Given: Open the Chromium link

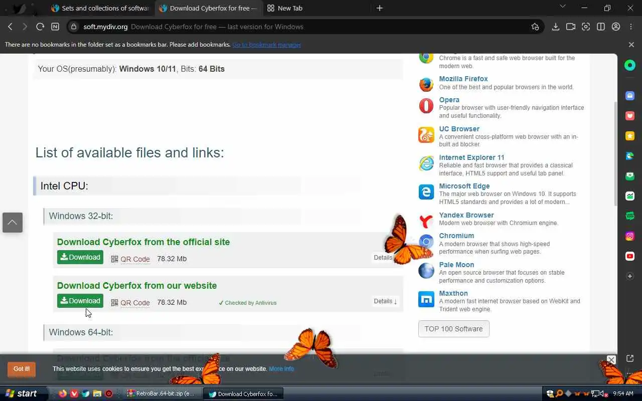Looking at the screenshot, I should pos(456,236).
